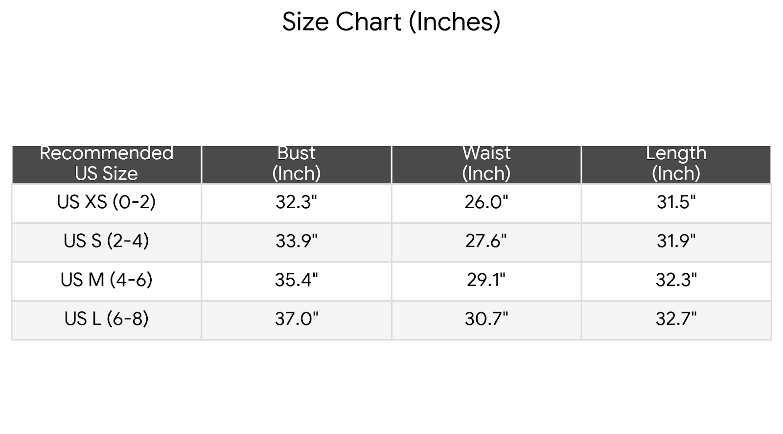Click the waist value 26.0"
Screen dimensions: 783x434
click(x=486, y=202)
